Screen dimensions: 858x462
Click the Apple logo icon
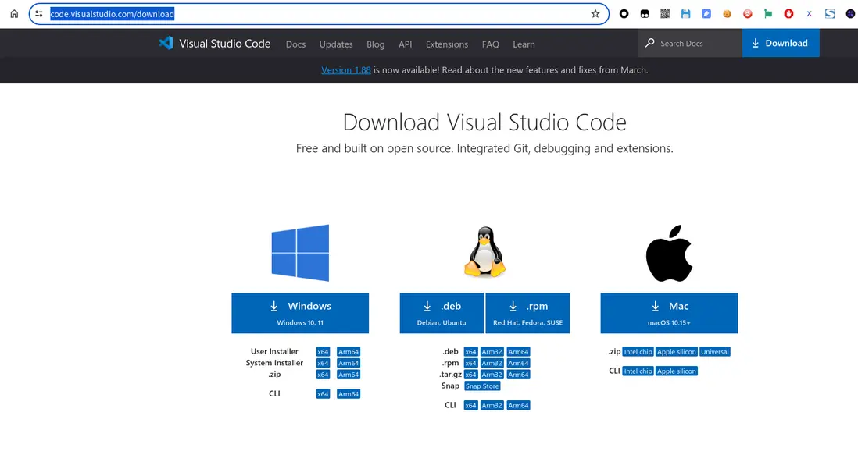tap(669, 254)
